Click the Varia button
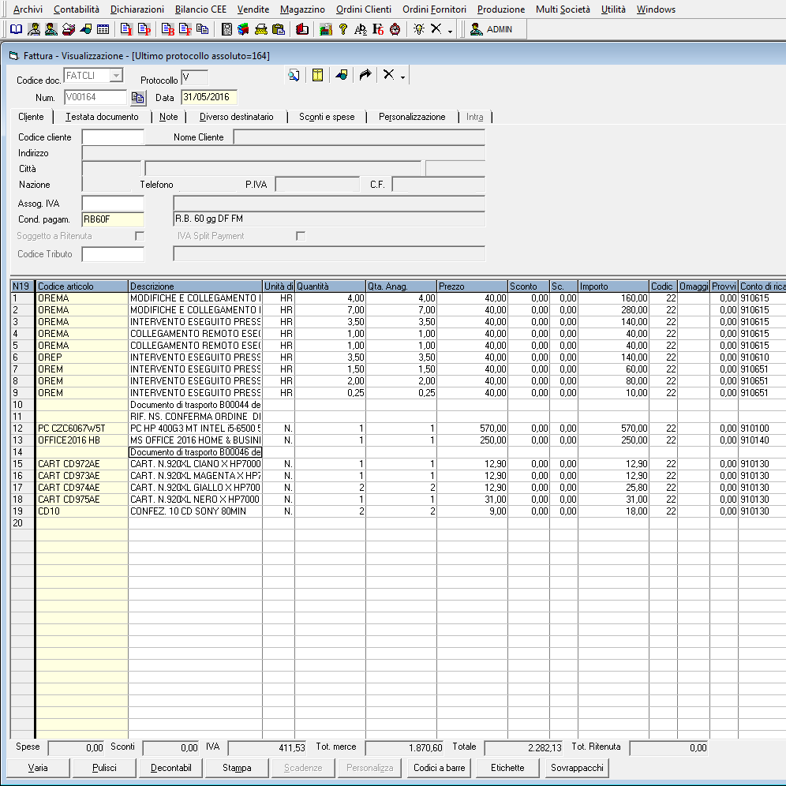Viewport: 786px width, 786px height. (x=38, y=767)
